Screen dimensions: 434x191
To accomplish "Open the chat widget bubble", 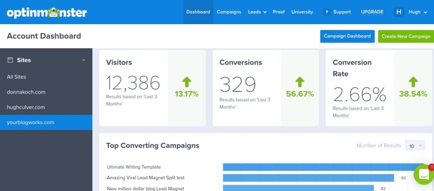I will 424,174.
